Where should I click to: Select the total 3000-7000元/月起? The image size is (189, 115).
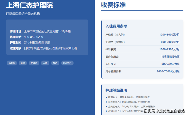tap(168, 71)
